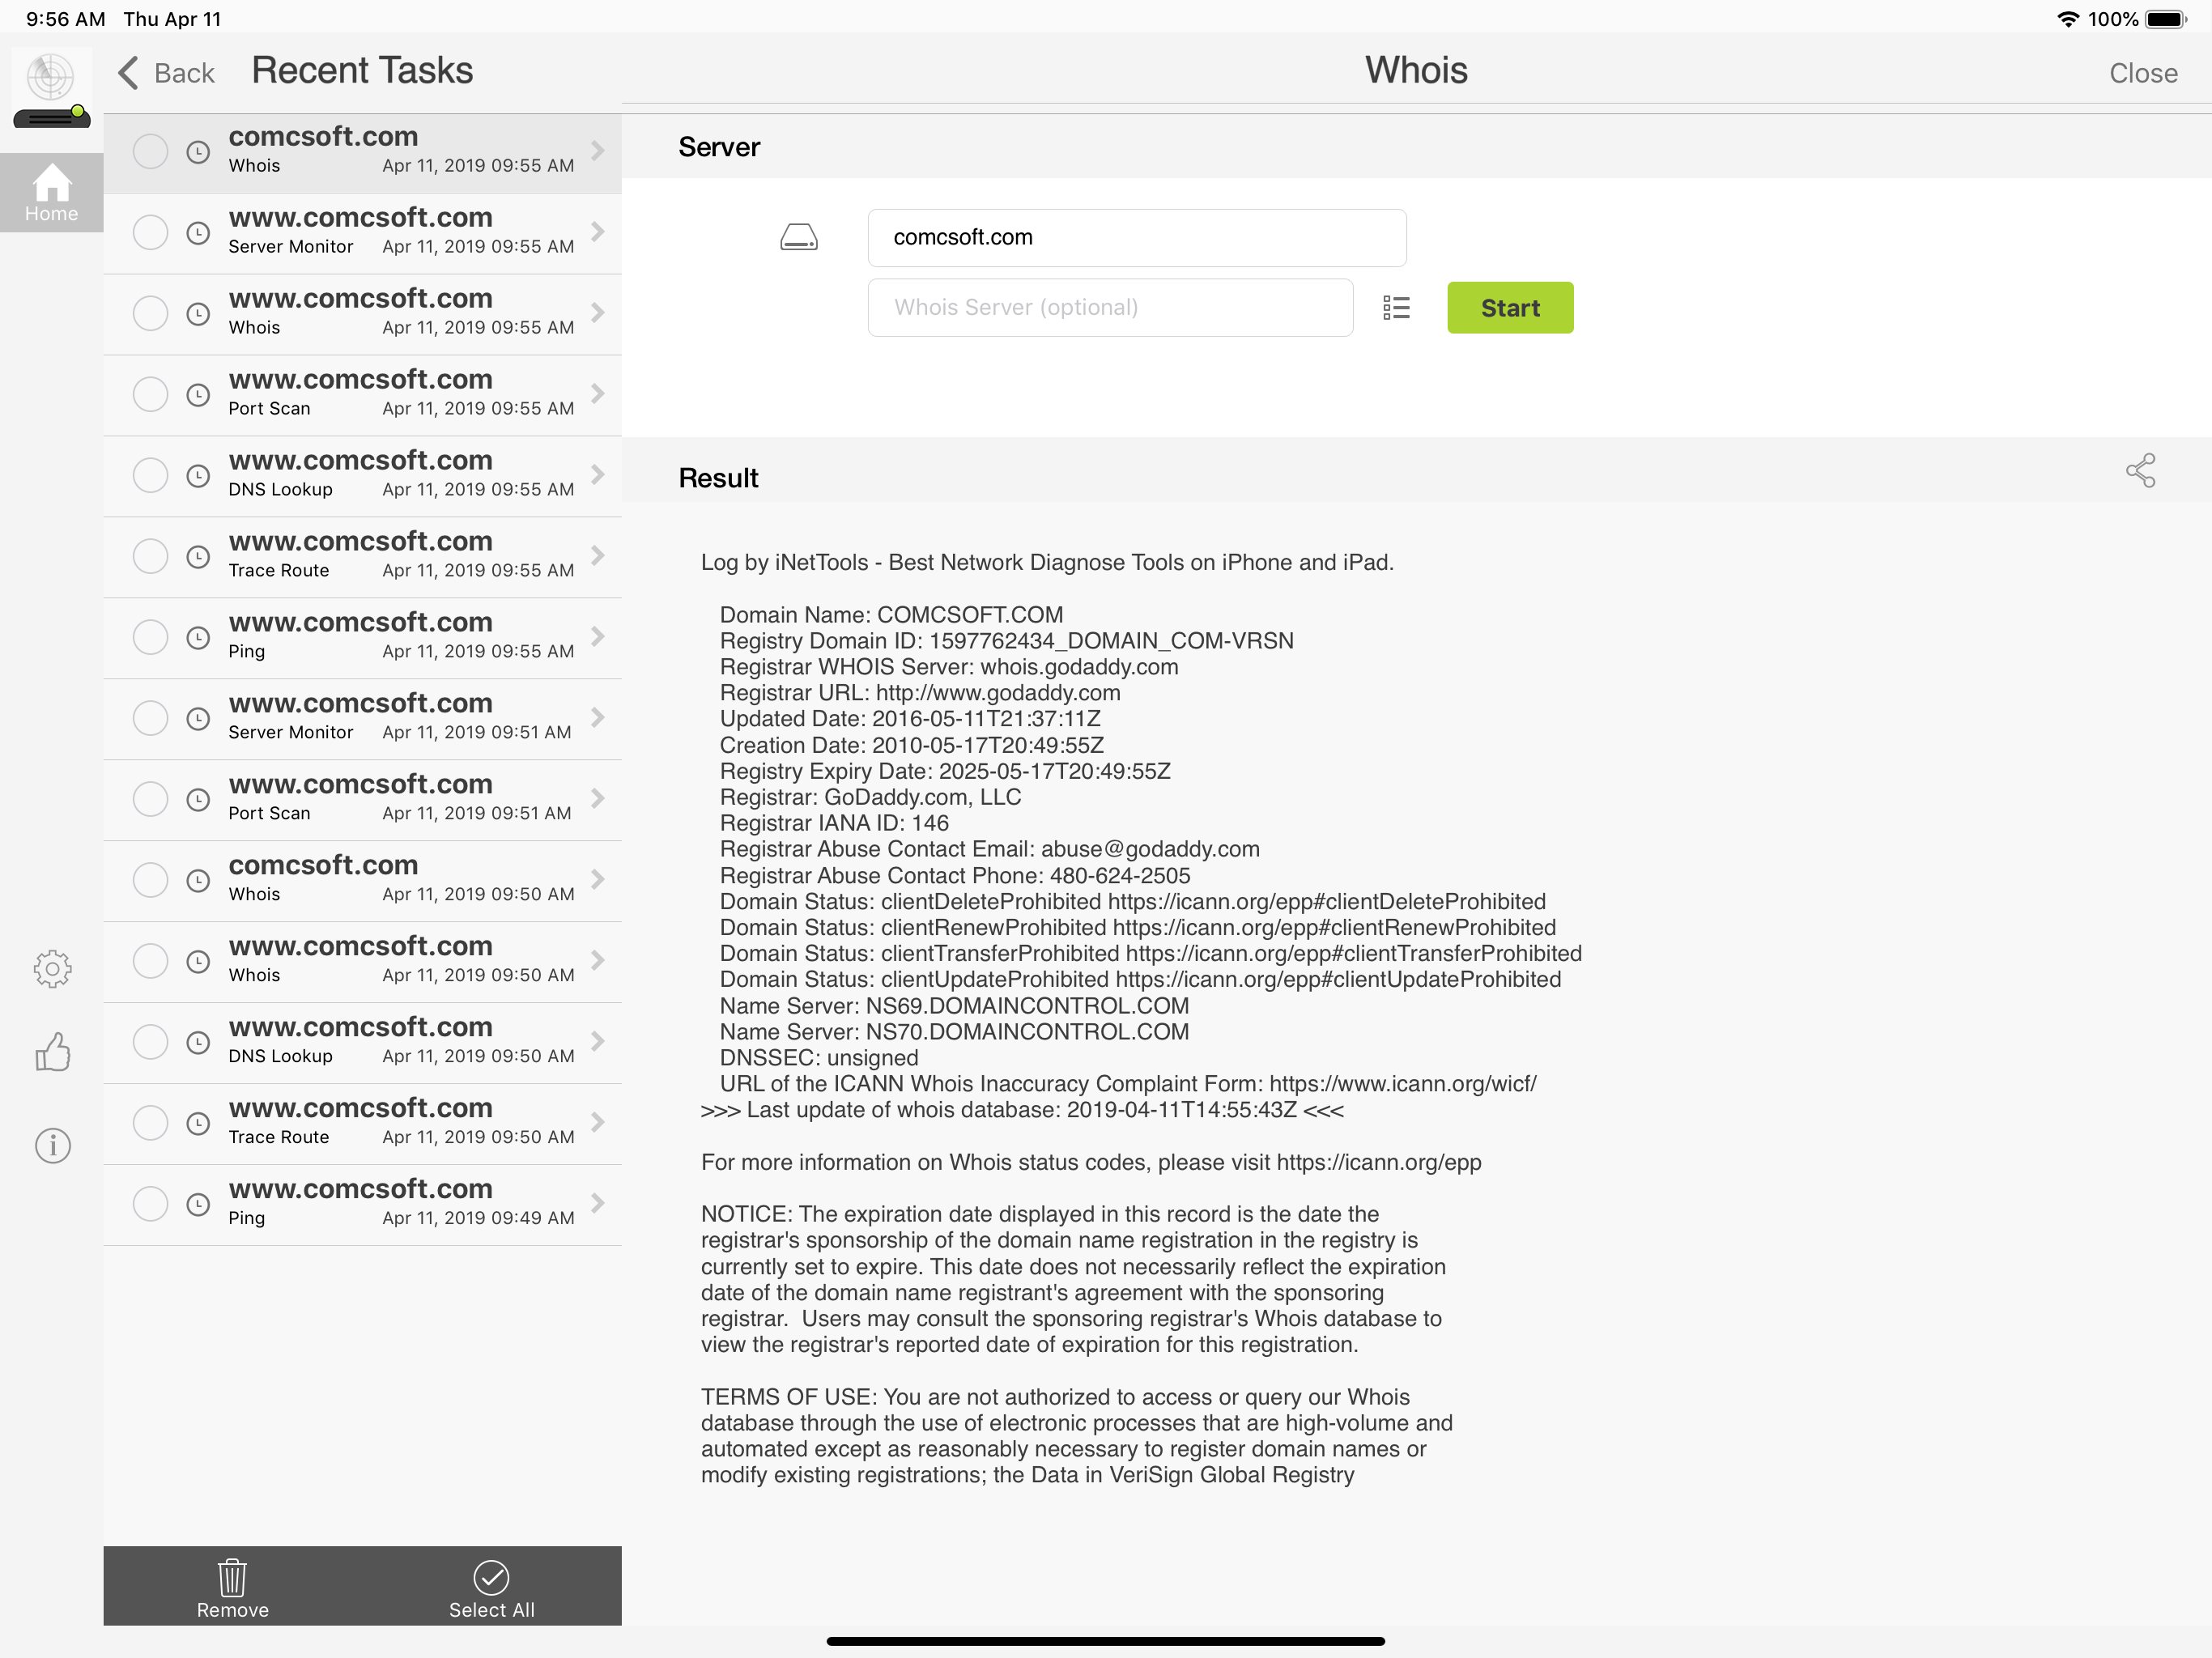This screenshot has height=1658, width=2212.
Task: Open the info icon in sidebar
Action: pos(52,1145)
